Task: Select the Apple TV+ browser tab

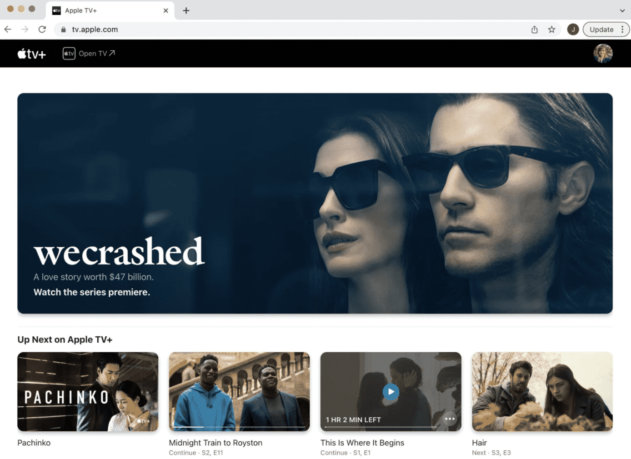Action: 105,10
